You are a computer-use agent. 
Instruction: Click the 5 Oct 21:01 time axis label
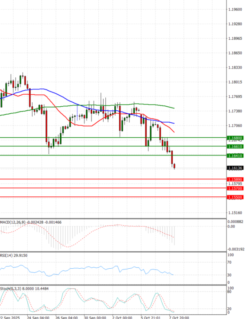tap(150, 317)
